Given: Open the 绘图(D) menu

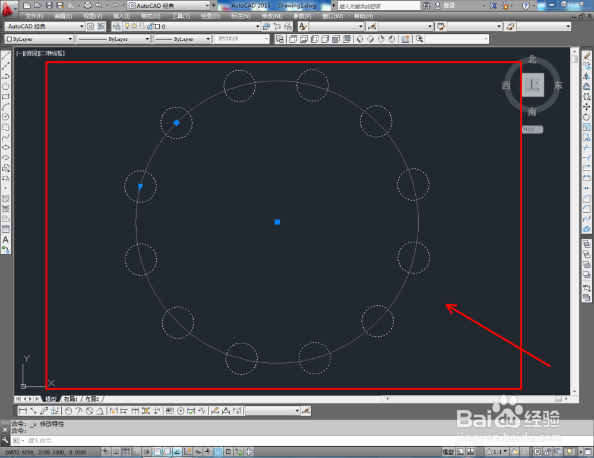Looking at the screenshot, I should [210, 16].
